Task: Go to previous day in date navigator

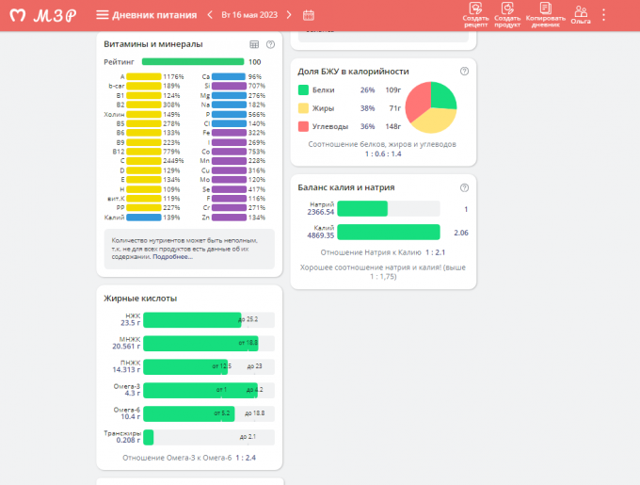Action: tap(209, 15)
